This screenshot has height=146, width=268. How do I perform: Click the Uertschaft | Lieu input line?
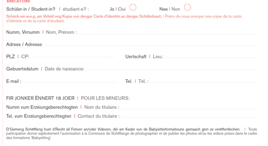[211, 57]
